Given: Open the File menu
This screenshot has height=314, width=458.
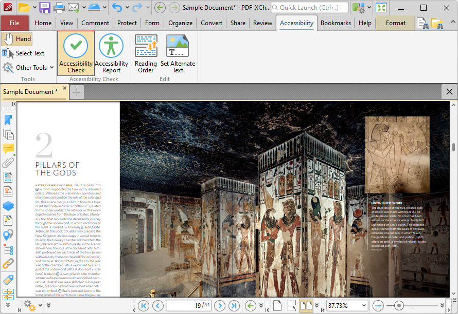Looking at the screenshot, I should 14,23.
